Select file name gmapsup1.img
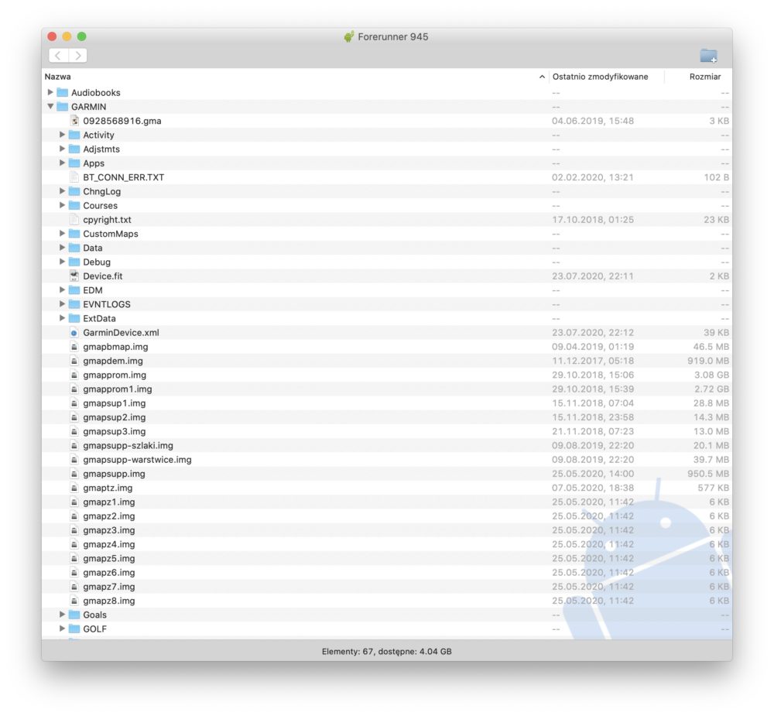Viewport: 774px width, 716px height. click(115, 403)
